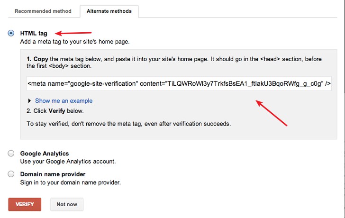The height and width of the screenshot is (218, 345).
Task: Click 'Sign in to your domain name provider' text
Action: [x=71, y=182]
